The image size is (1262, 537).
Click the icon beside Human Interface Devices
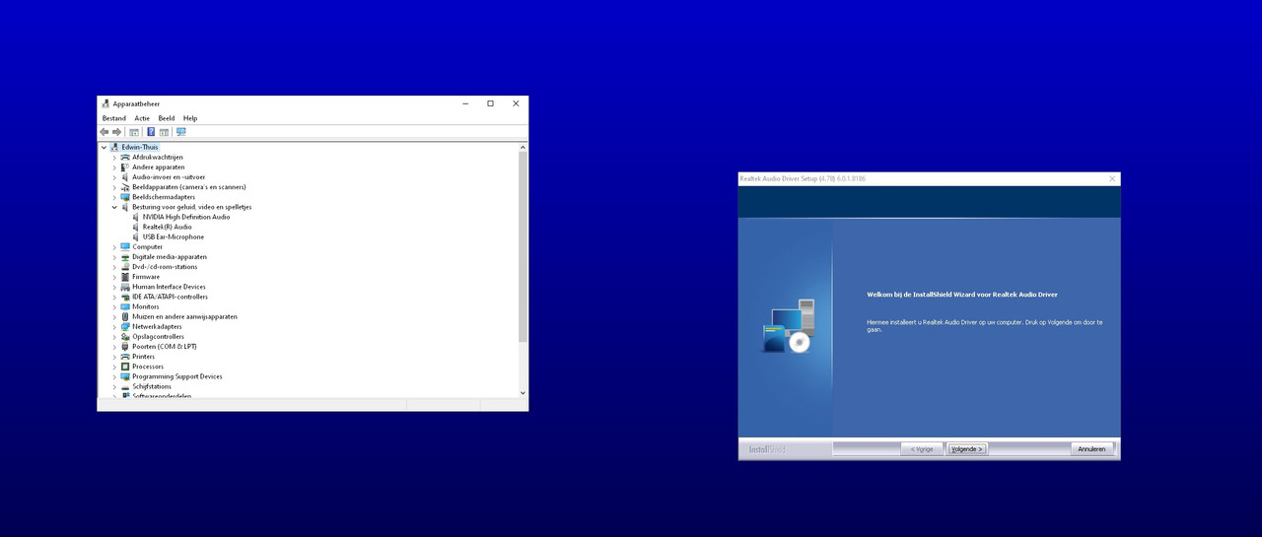tap(125, 287)
